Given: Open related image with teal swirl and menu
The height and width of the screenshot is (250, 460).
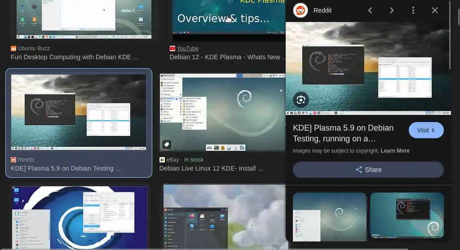Looking at the screenshot, I should click(330, 217).
